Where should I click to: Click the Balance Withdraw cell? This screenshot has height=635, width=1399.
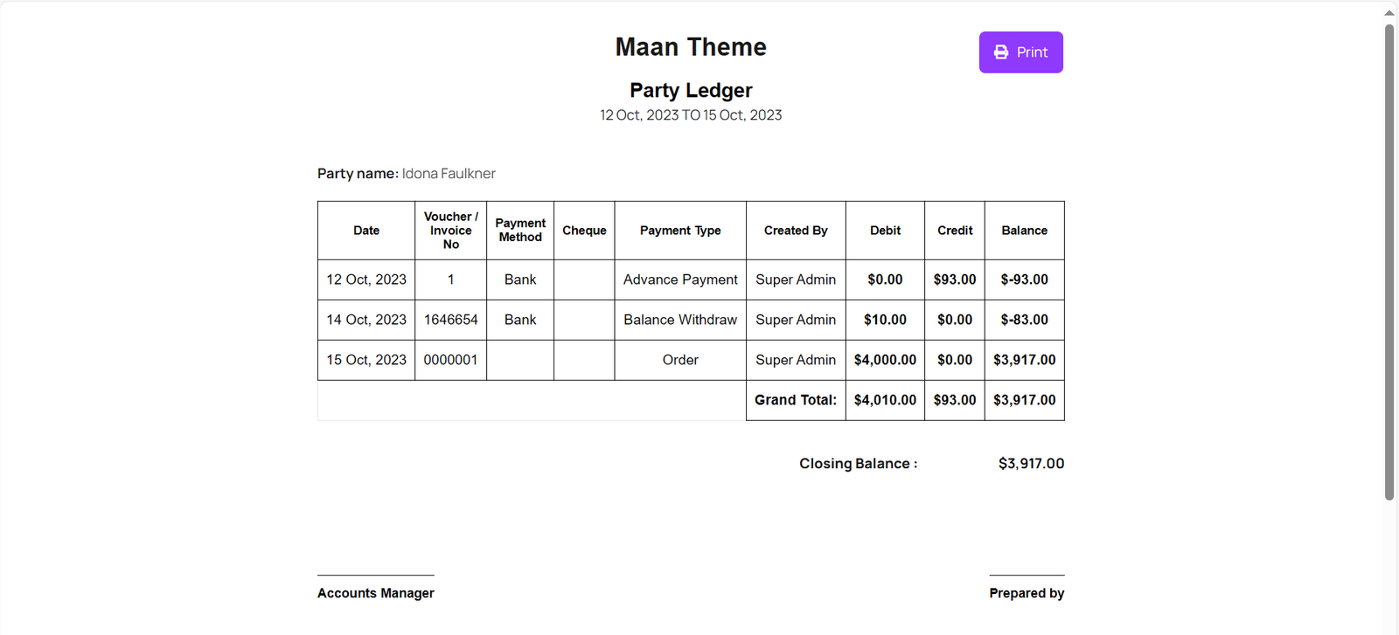coord(680,320)
